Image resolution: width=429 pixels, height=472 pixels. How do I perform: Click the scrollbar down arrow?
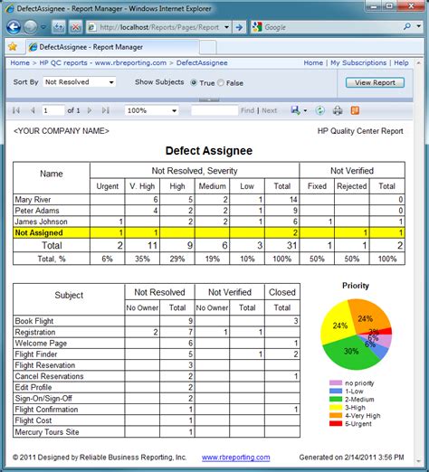point(418,461)
